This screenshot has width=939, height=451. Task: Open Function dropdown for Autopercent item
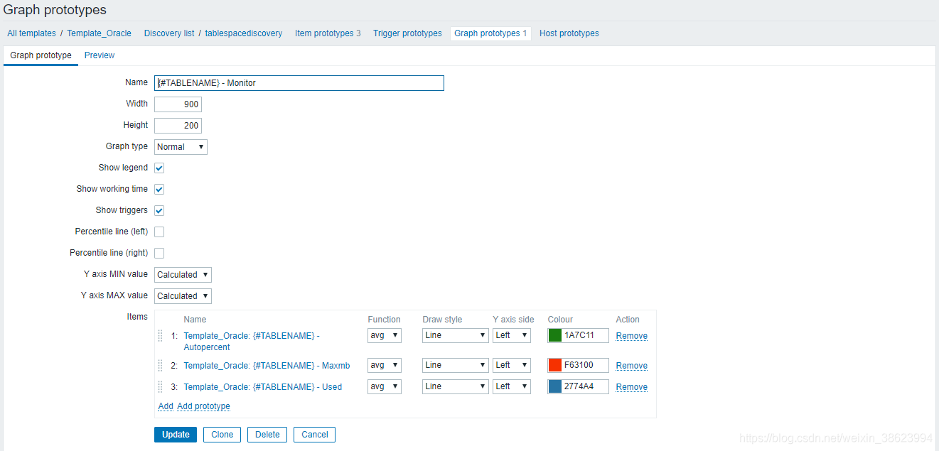pyautogui.click(x=384, y=336)
